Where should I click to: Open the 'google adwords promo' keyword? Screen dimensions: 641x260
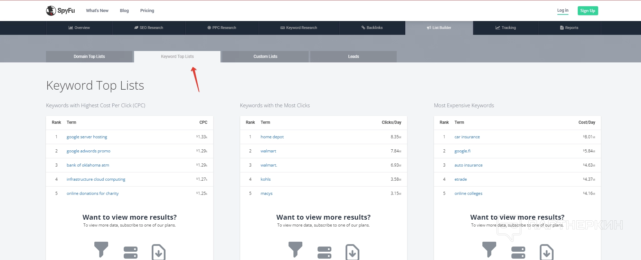(88, 151)
